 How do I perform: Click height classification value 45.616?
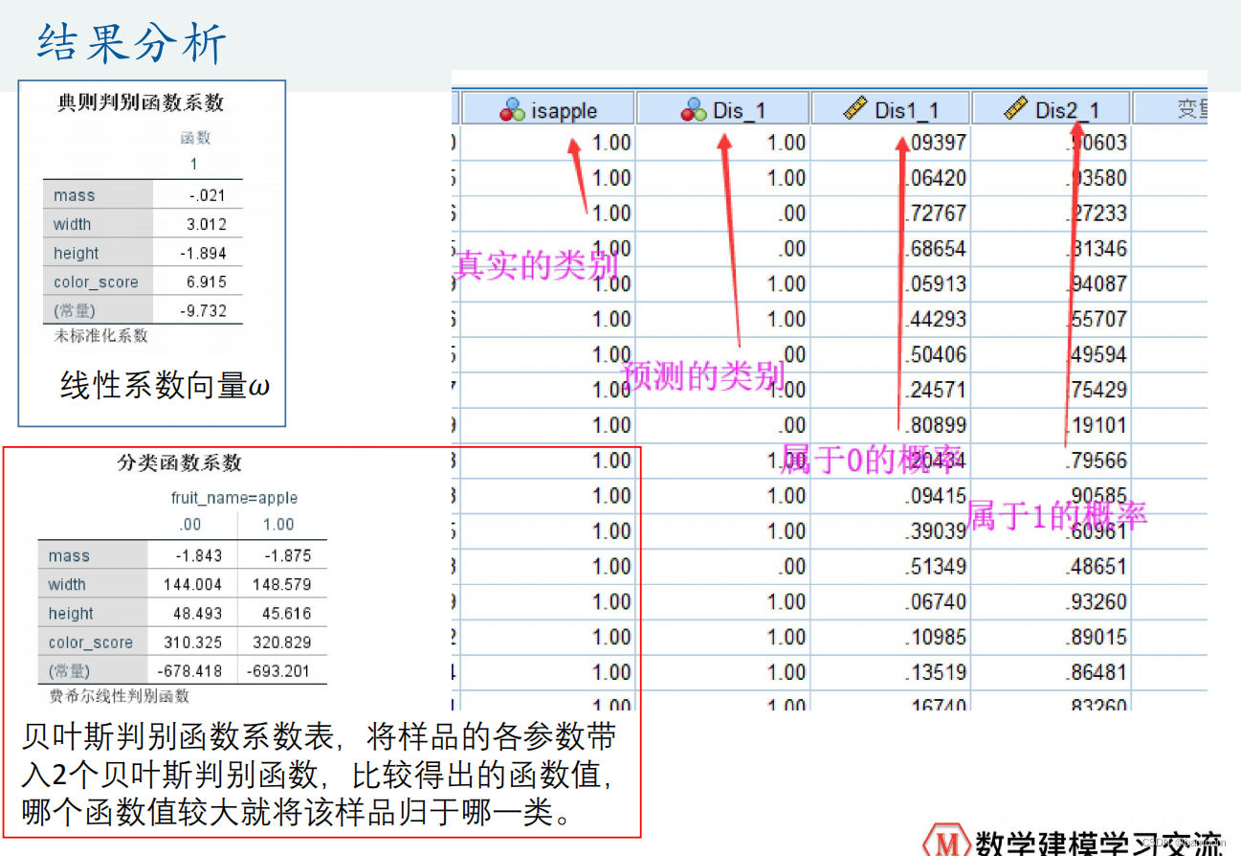click(286, 613)
